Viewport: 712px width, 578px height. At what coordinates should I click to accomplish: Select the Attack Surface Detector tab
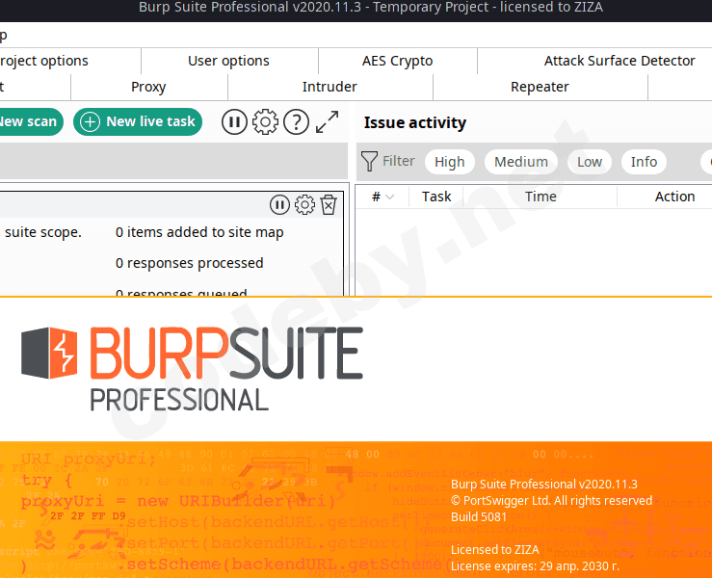619,61
